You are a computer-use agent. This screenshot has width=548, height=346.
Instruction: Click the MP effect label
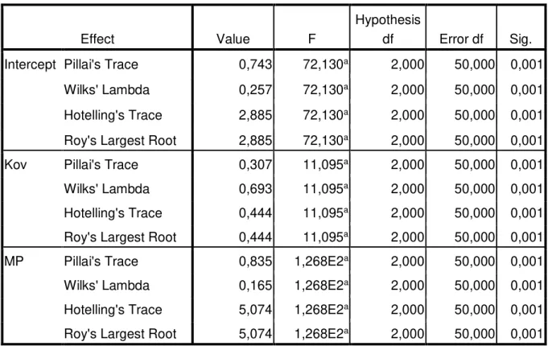click(x=14, y=261)
